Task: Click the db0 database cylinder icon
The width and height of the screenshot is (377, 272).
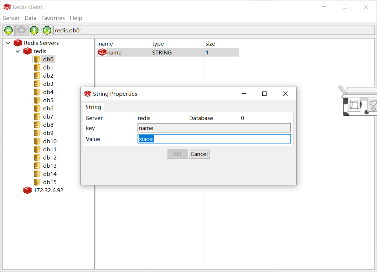Action: (x=37, y=59)
